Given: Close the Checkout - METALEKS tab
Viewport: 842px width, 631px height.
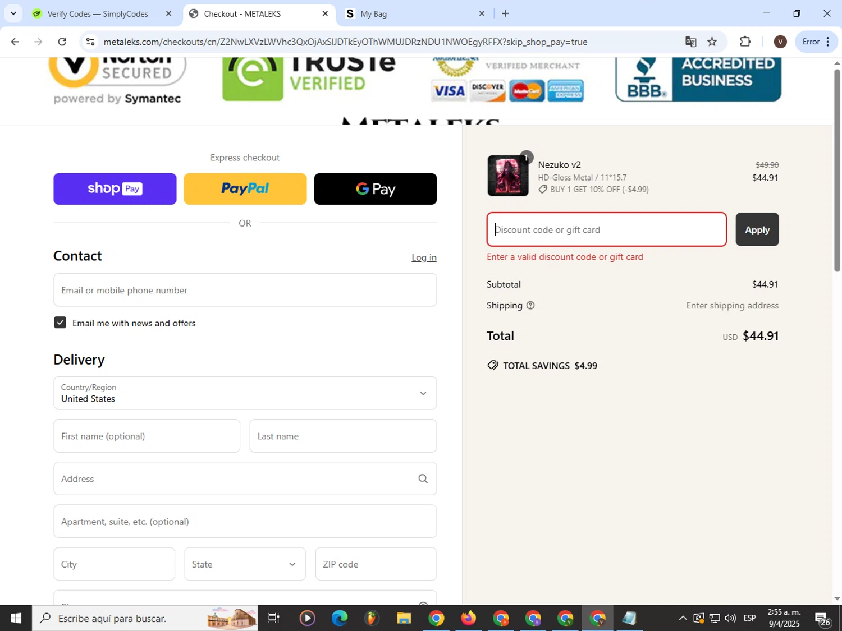Looking at the screenshot, I should point(325,13).
